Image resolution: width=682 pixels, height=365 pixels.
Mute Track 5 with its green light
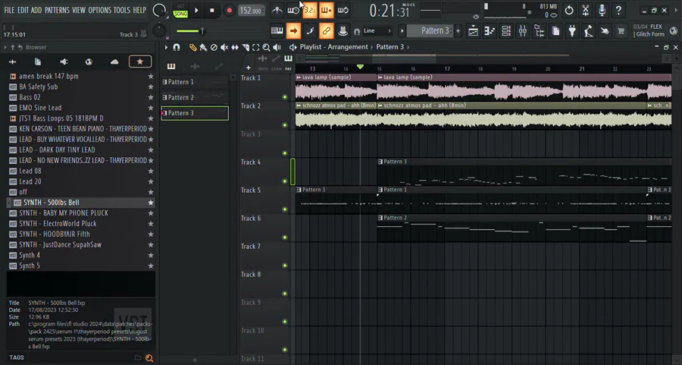[285, 209]
